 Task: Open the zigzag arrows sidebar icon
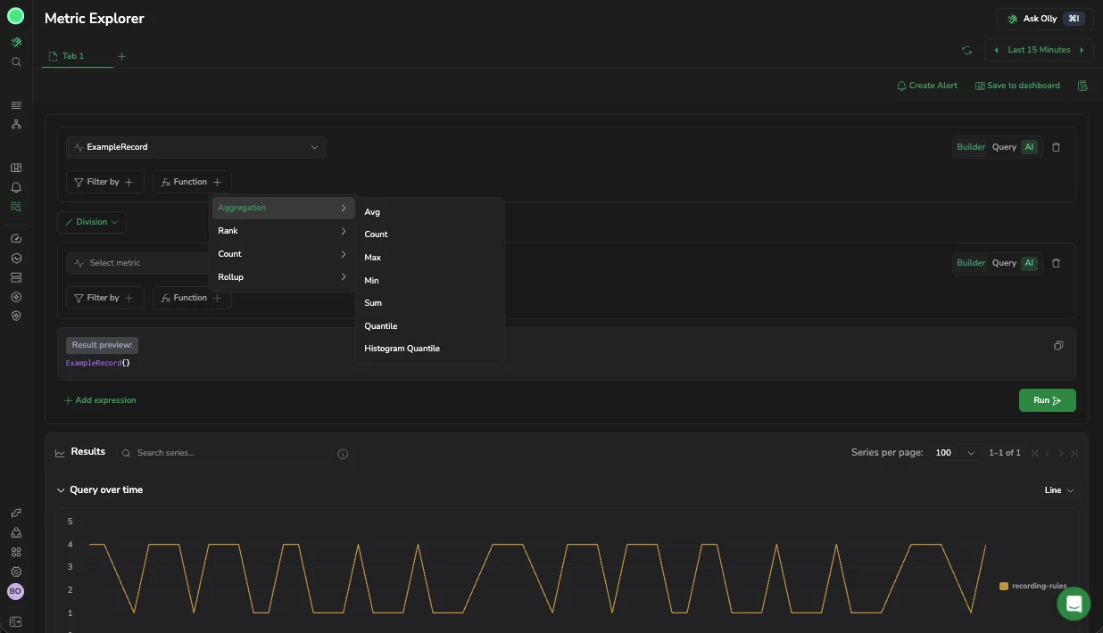click(16, 513)
